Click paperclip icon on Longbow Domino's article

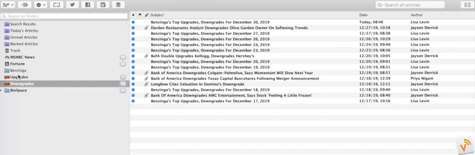coord(146,84)
